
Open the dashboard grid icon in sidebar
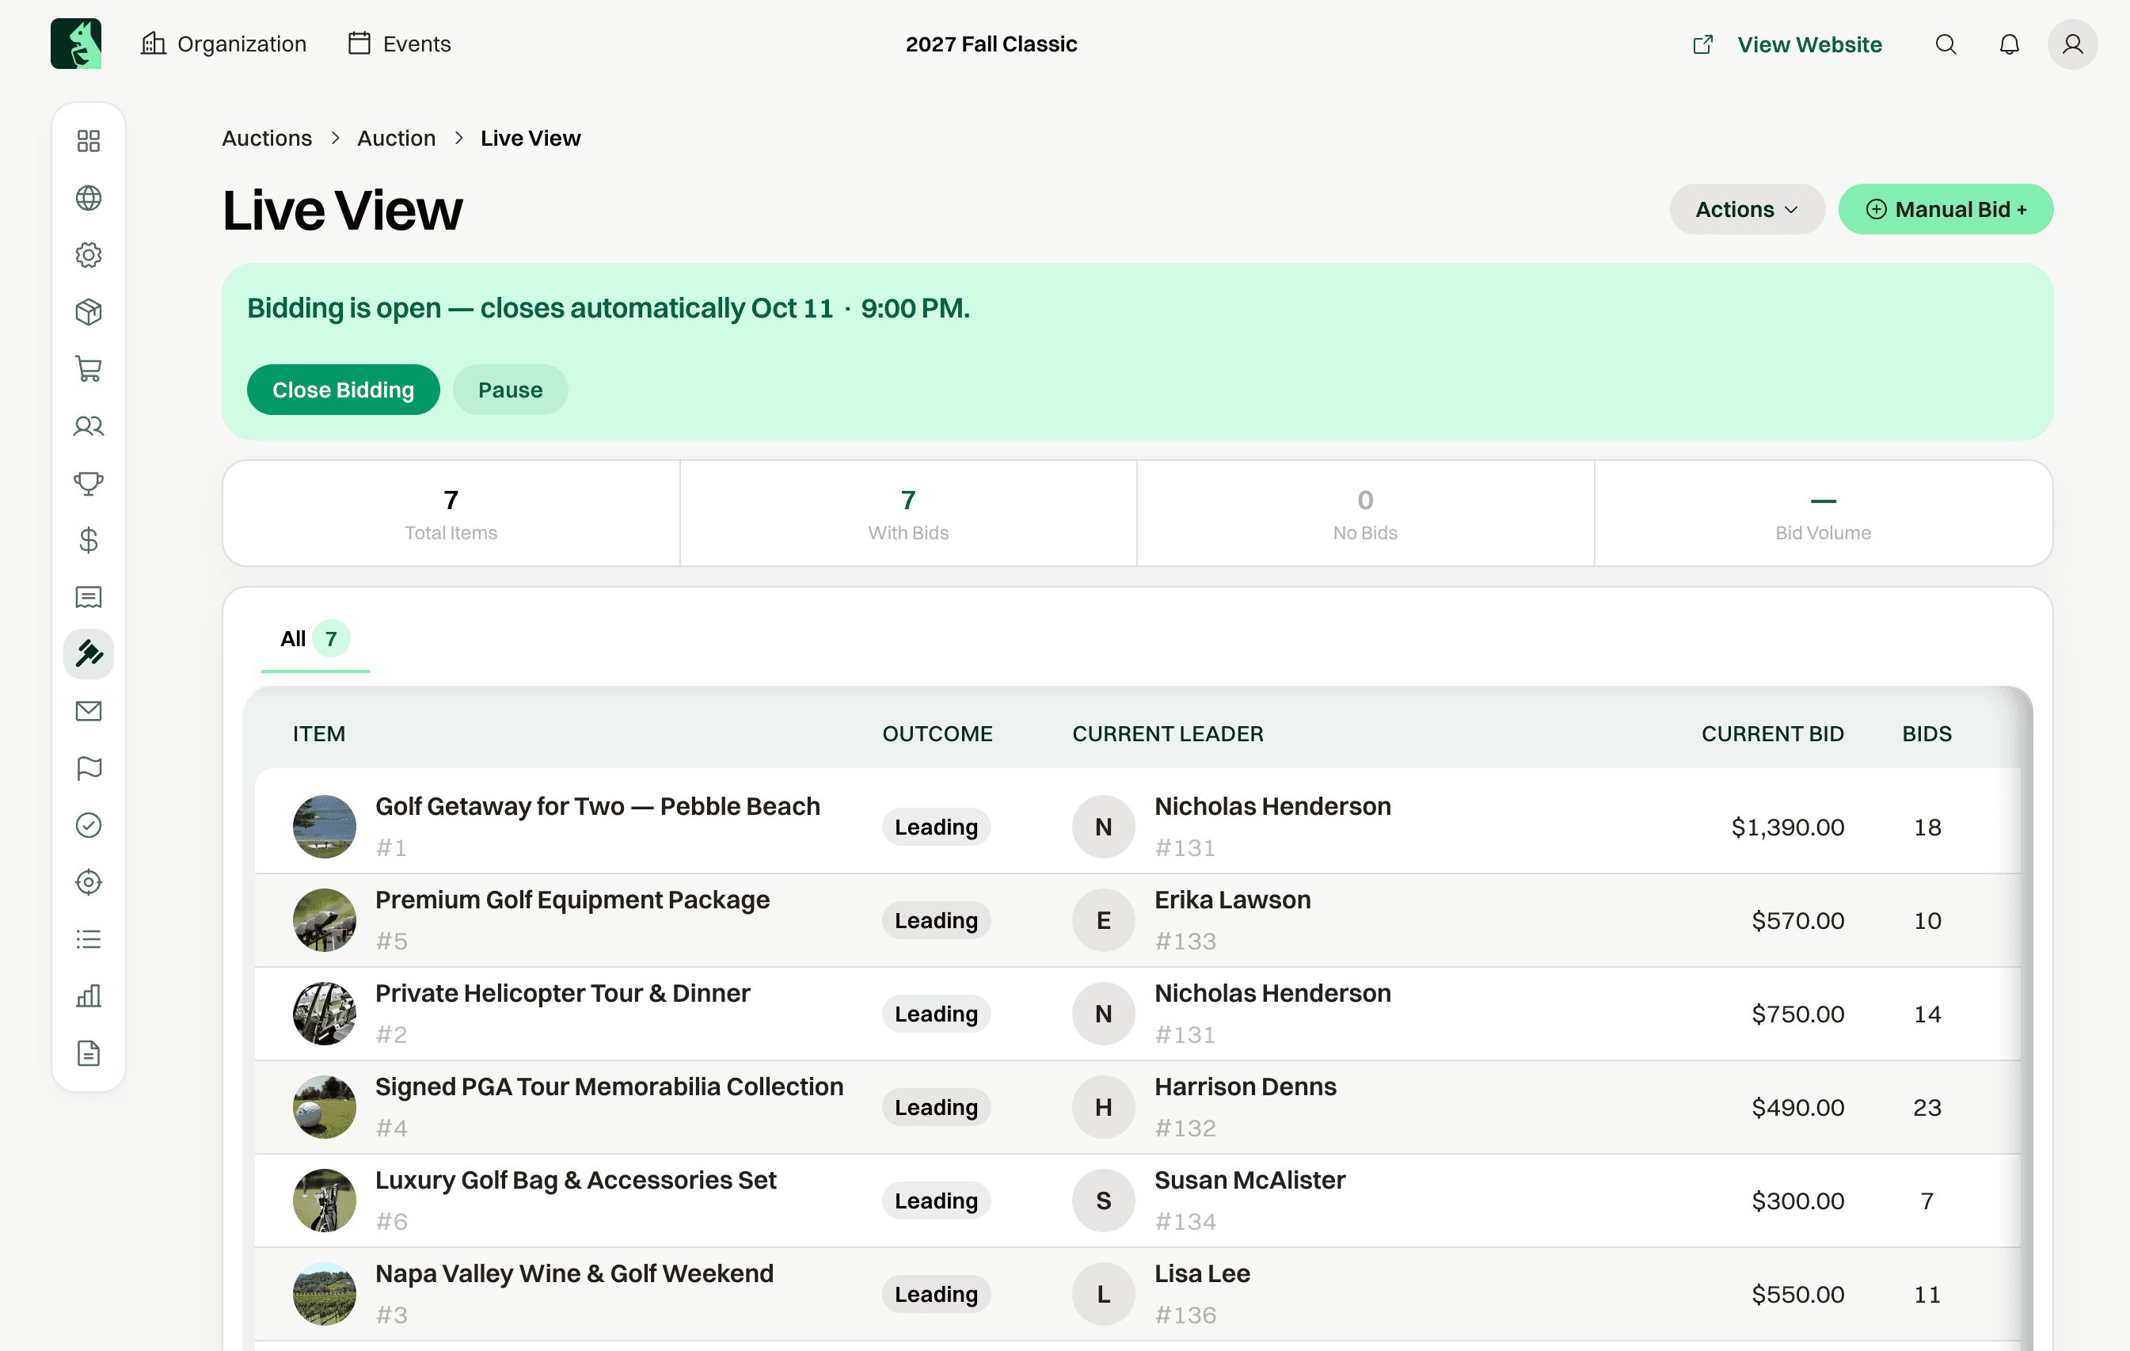click(89, 141)
